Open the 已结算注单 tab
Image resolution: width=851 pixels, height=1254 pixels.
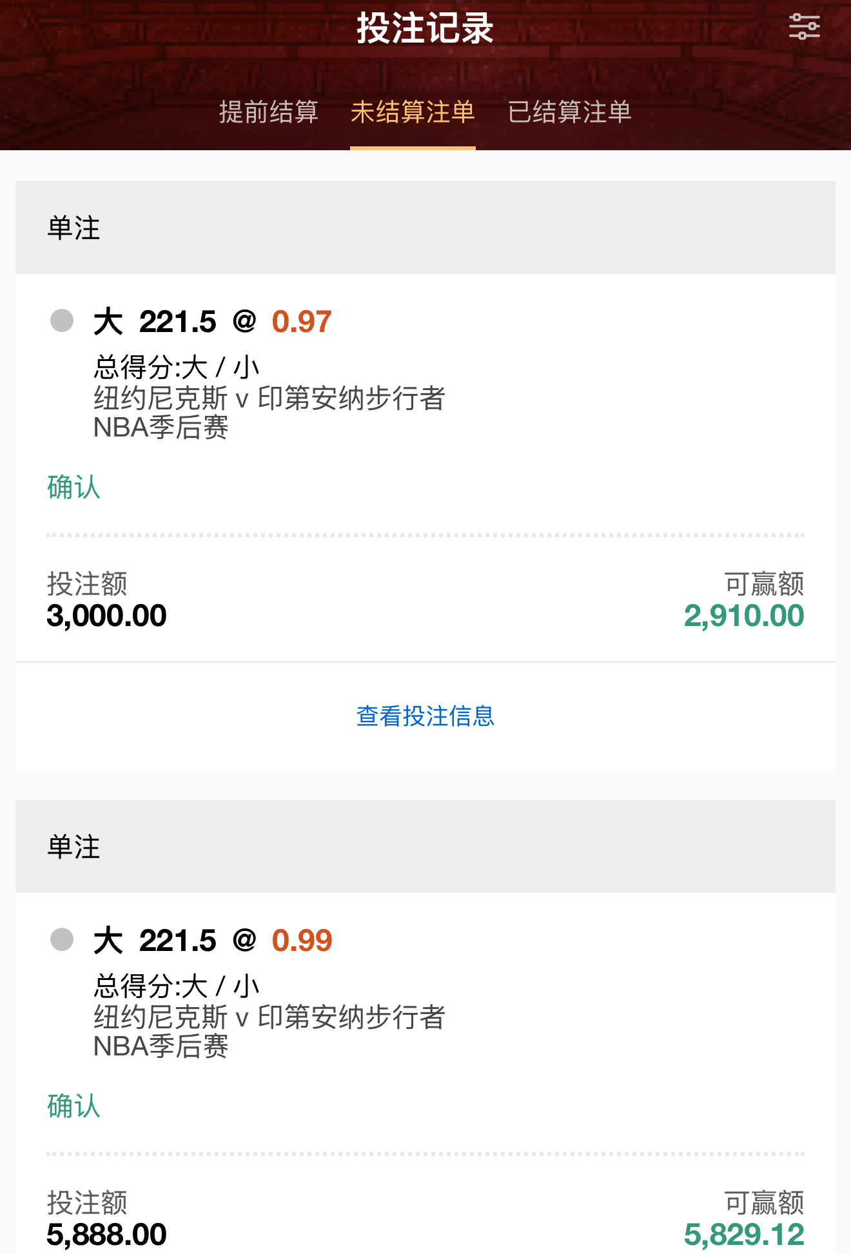pos(569,112)
